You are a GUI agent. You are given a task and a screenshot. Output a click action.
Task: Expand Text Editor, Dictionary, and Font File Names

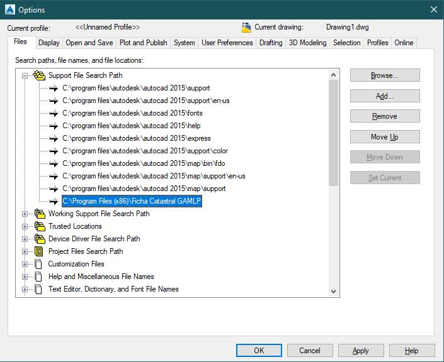pos(25,289)
